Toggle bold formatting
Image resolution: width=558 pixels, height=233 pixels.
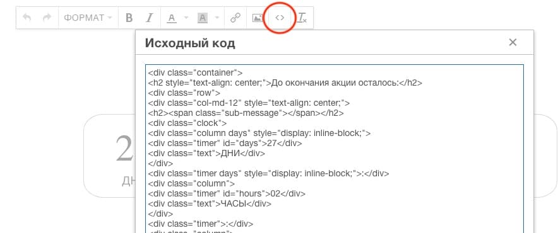tap(129, 18)
